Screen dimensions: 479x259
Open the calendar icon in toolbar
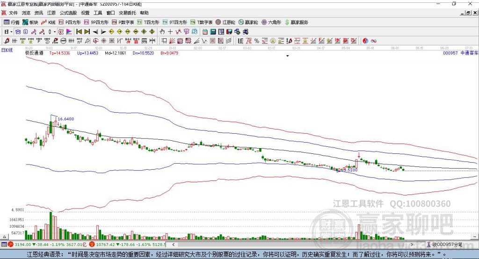(x=205, y=32)
